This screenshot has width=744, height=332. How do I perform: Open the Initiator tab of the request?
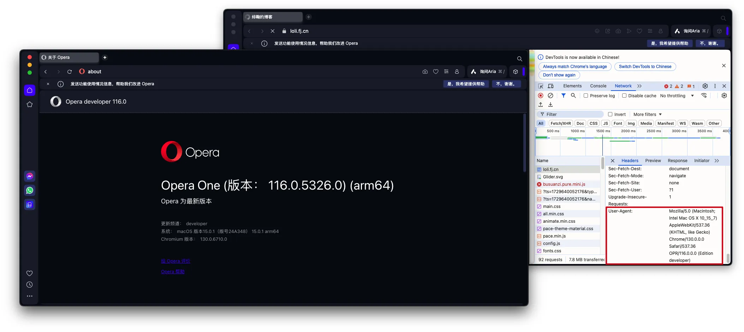tap(702, 161)
